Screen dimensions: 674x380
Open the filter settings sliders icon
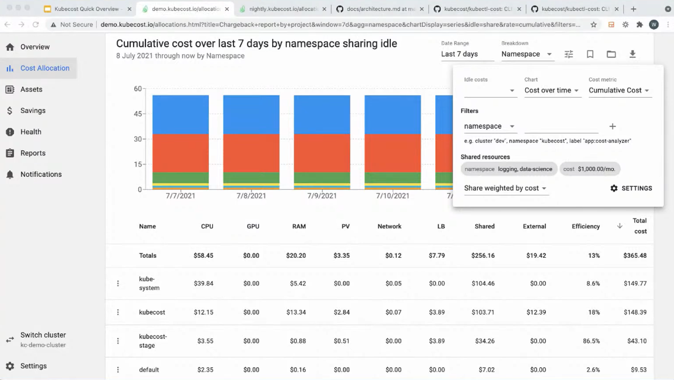click(x=569, y=54)
